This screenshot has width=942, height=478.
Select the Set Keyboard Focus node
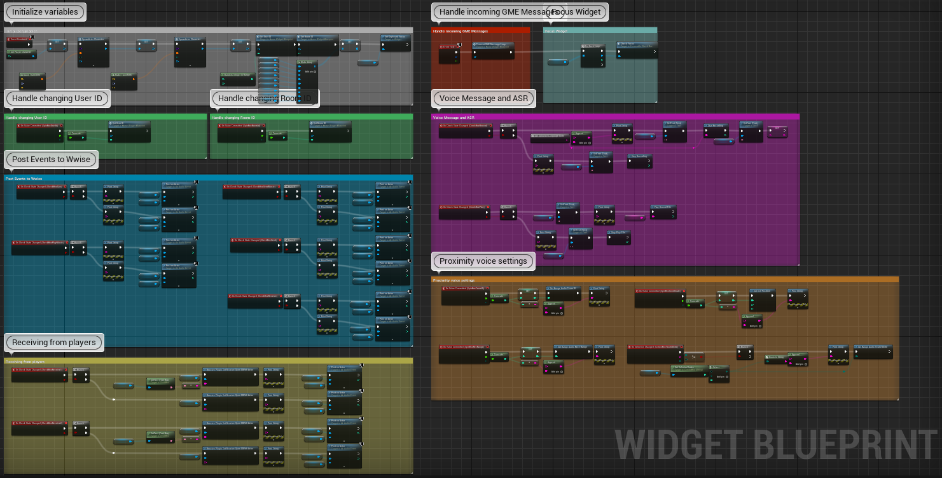pyautogui.click(x=395, y=38)
